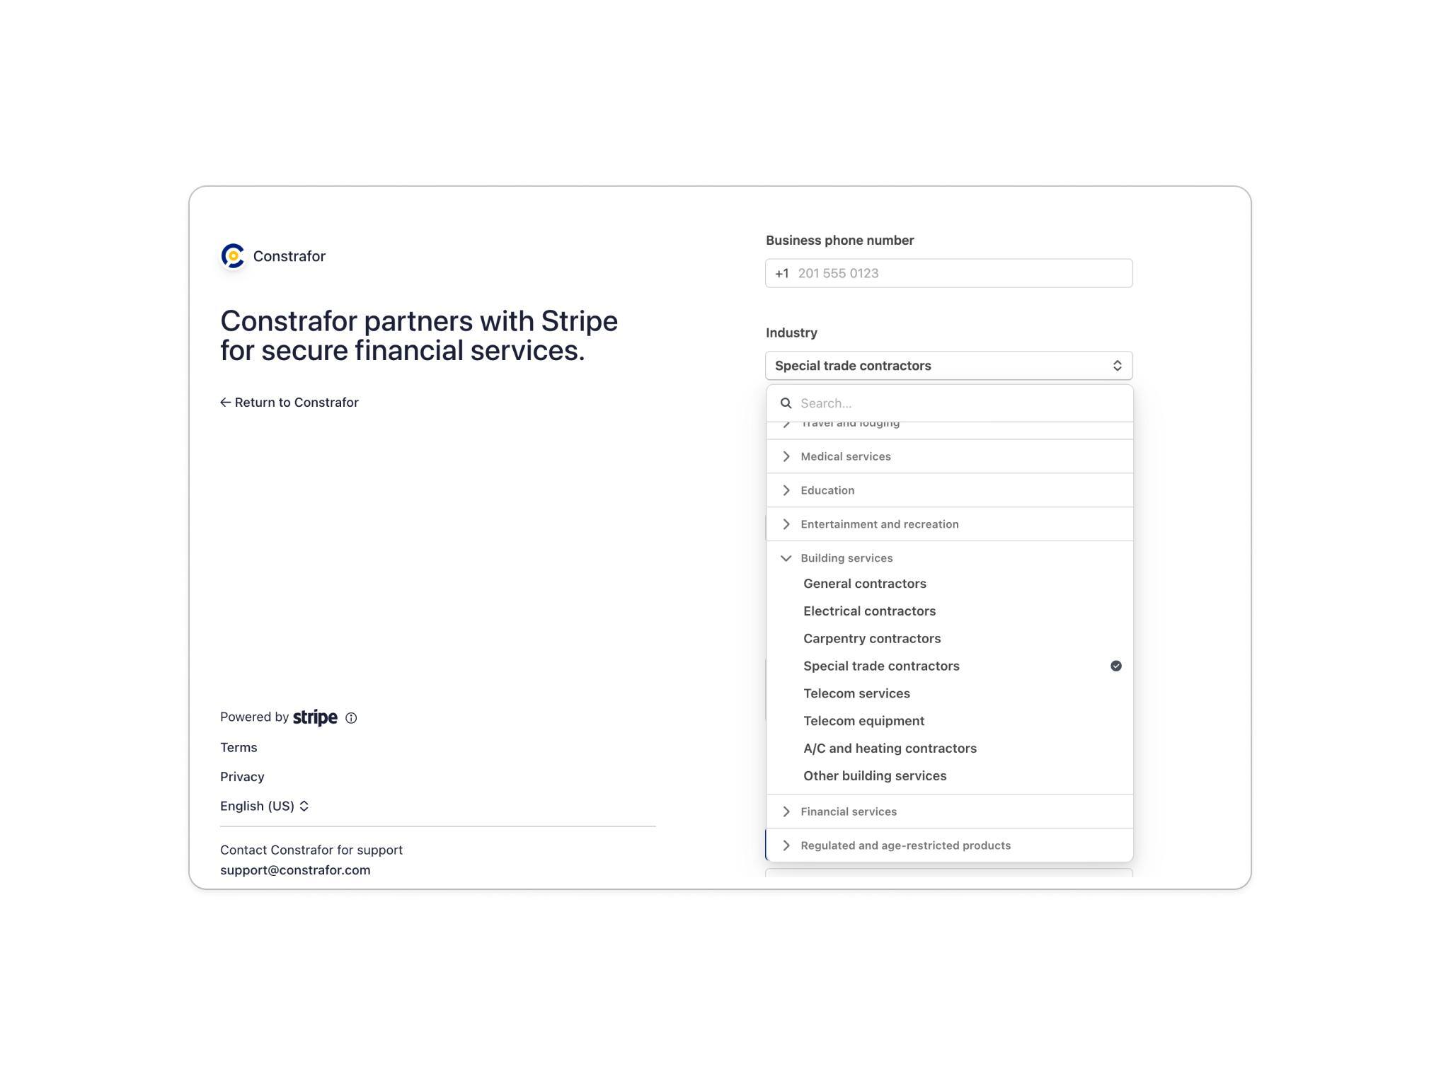
Task: Expand the Regulated and age-restricted products section
Action: pos(786,844)
